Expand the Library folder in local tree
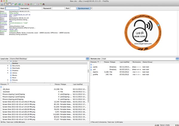 (x=8, y=73)
